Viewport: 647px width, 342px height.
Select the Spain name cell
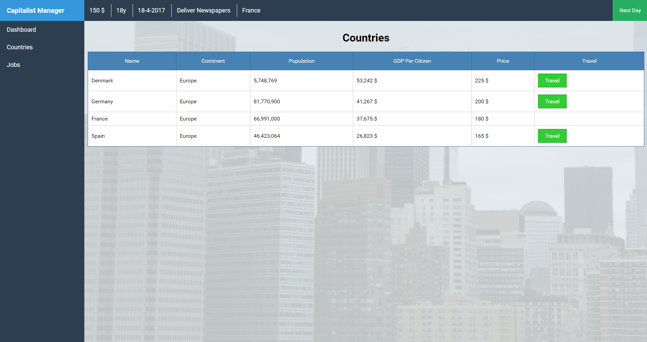coord(132,136)
